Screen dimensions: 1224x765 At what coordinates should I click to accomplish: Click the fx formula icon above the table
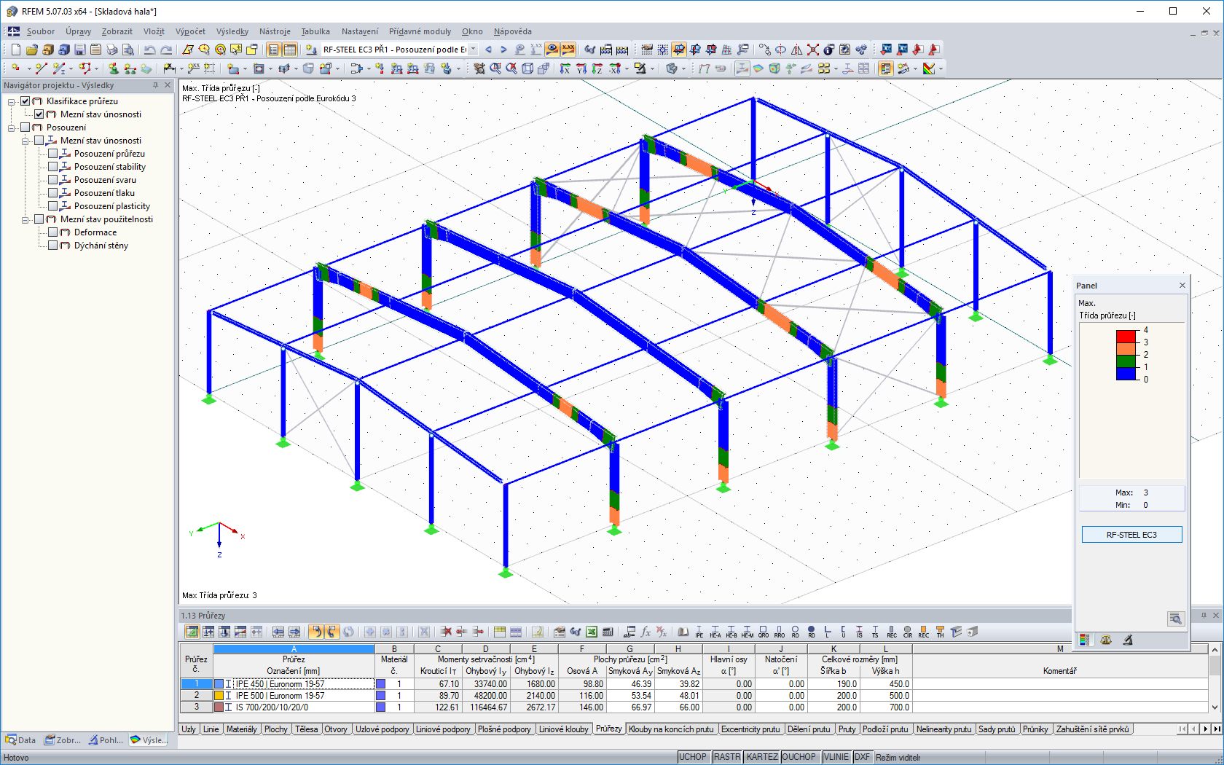tap(645, 632)
